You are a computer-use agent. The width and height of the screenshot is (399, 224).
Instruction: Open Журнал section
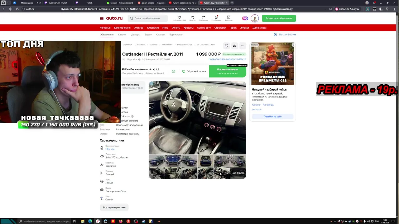pos(244,28)
